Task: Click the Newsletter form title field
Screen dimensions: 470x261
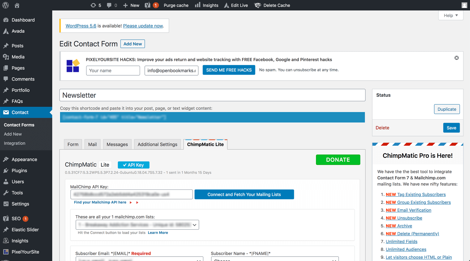Action: pyautogui.click(x=212, y=95)
